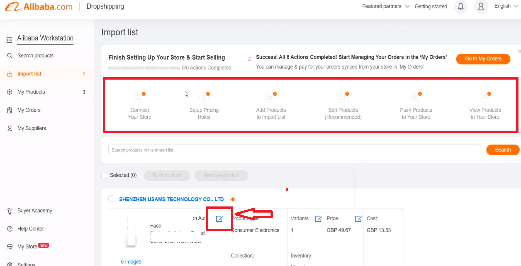Screen dimensions: 521x266
Task: Click the Buyer Academy lightbulb icon
Action: [10, 211]
